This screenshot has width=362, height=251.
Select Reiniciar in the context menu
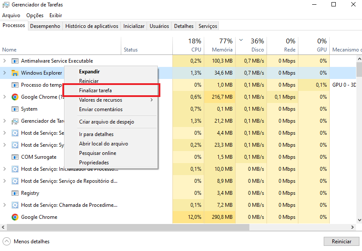point(111,81)
